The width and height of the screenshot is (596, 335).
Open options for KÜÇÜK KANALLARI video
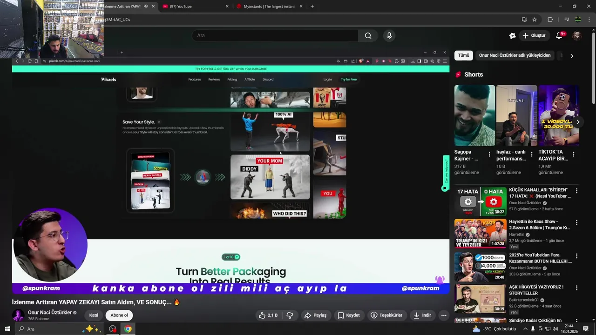coord(576,191)
